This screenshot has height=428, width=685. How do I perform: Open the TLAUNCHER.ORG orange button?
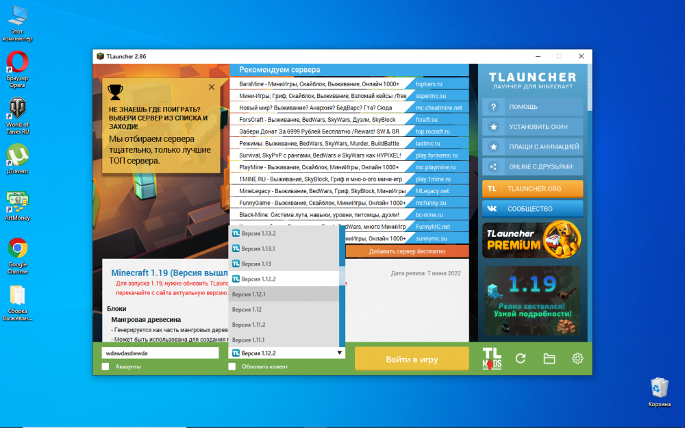[x=532, y=189]
